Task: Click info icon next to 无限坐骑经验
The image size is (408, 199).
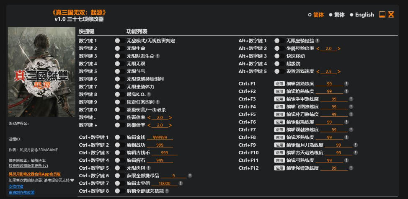Action: pos(318,41)
